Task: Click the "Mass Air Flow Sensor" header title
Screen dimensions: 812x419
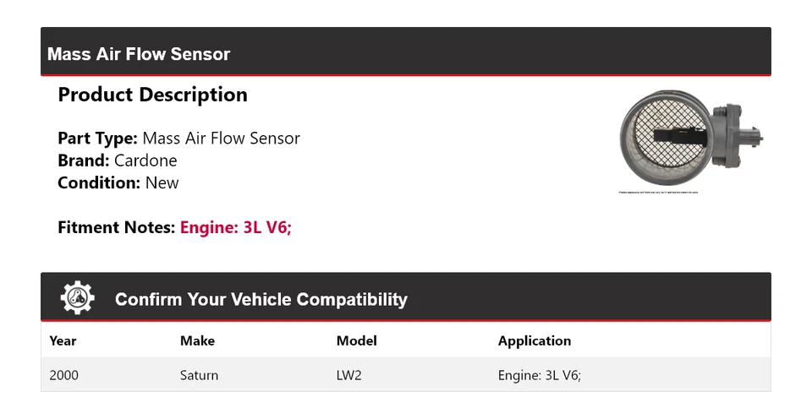Action: (139, 54)
